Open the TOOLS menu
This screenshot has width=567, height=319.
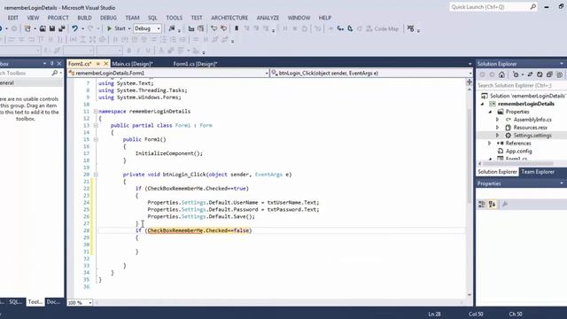[x=174, y=18]
